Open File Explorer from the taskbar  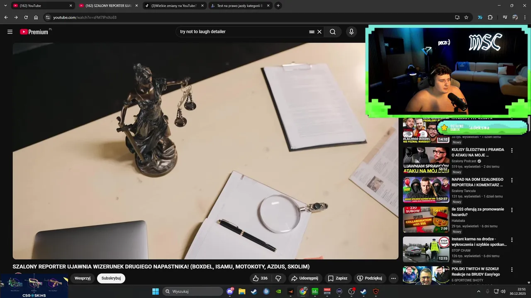click(x=242, y=291)
